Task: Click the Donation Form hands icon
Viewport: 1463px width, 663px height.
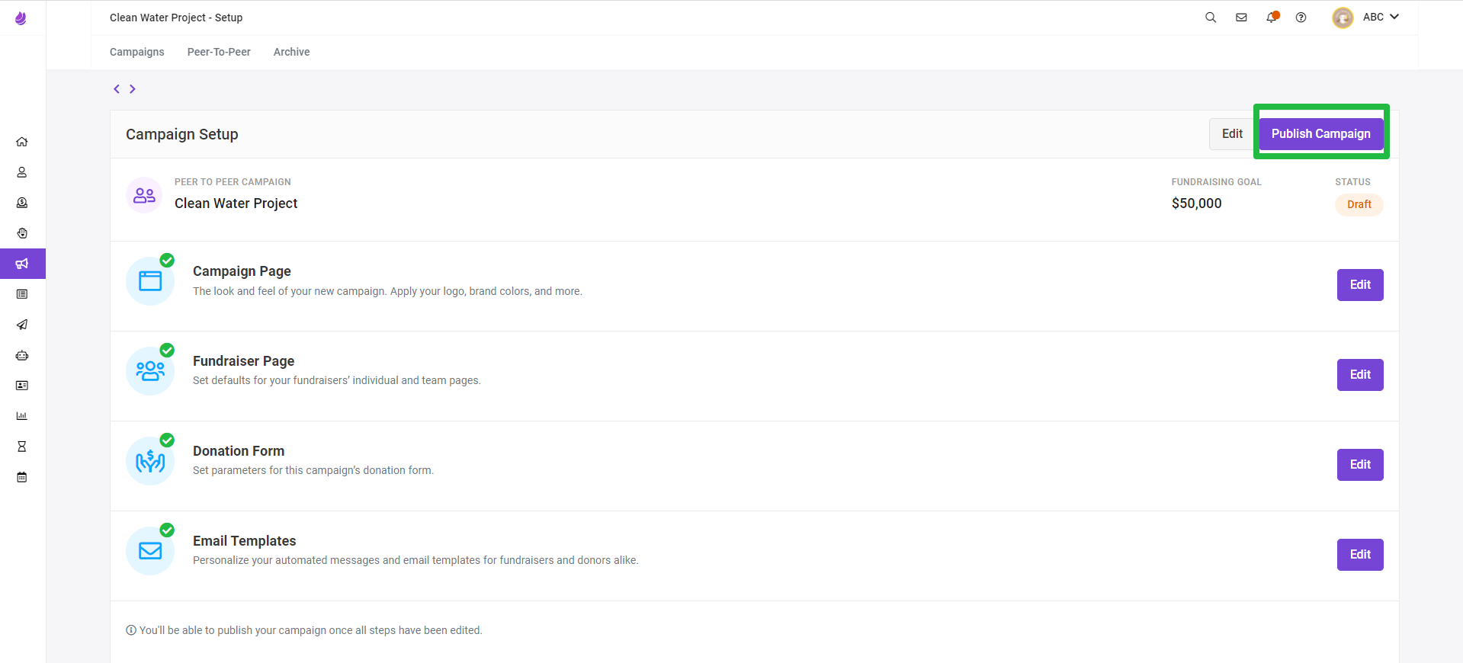Action: 150,461
